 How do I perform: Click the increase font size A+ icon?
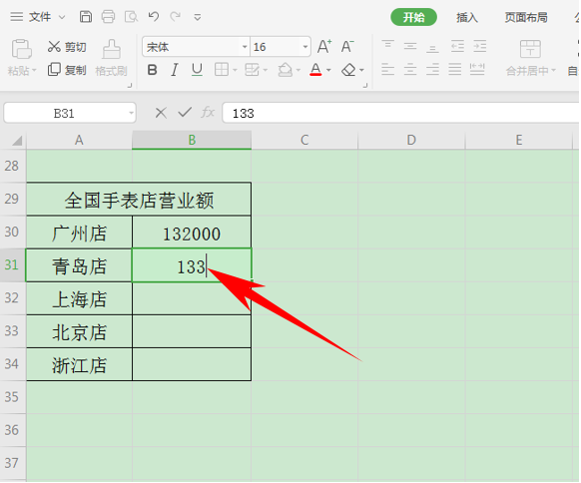pyautogui.click(x=324, y=47)
